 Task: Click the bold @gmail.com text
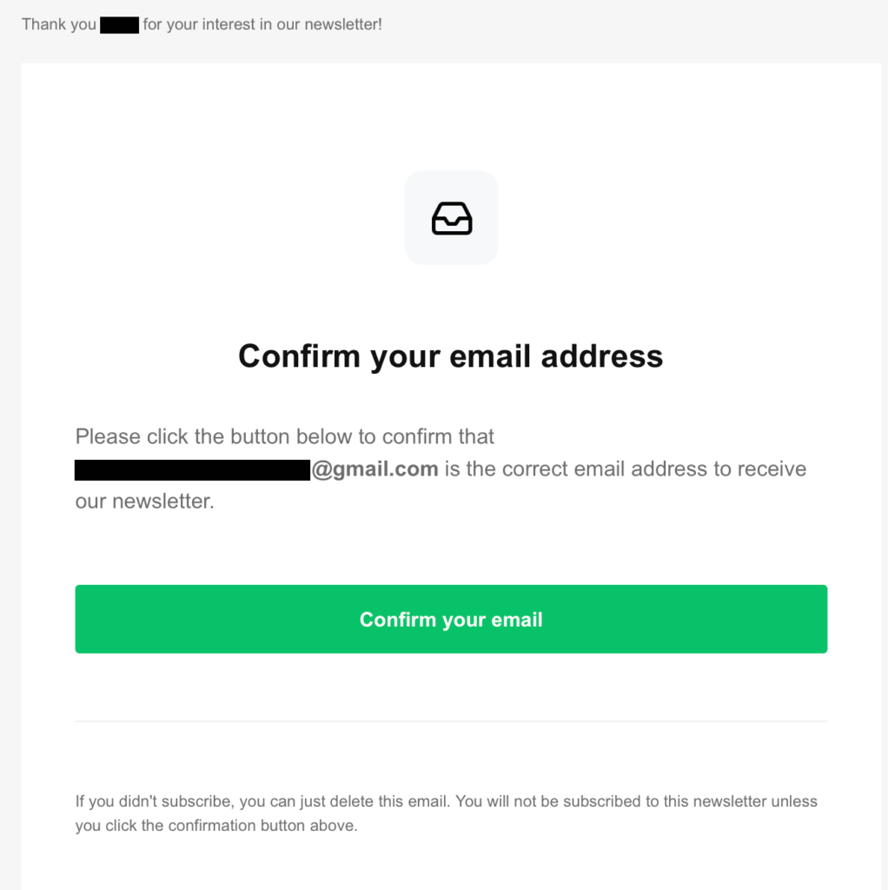pyautogui.click(x=374, y=469)
